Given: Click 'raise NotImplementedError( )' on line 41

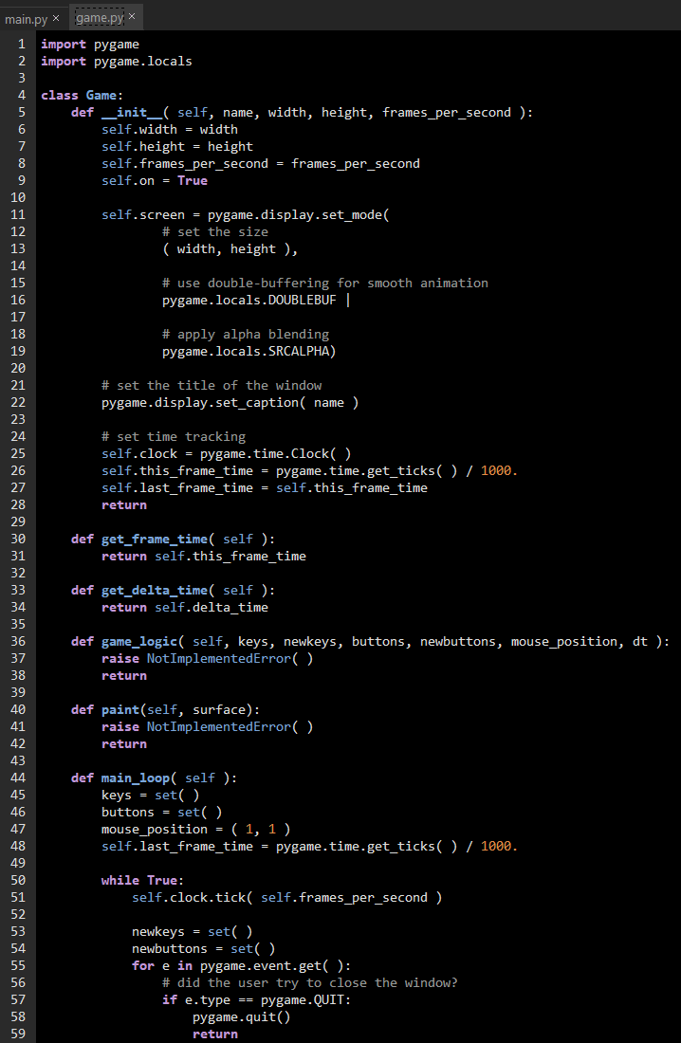Looking at the screenshot, I should pos(208,726).
